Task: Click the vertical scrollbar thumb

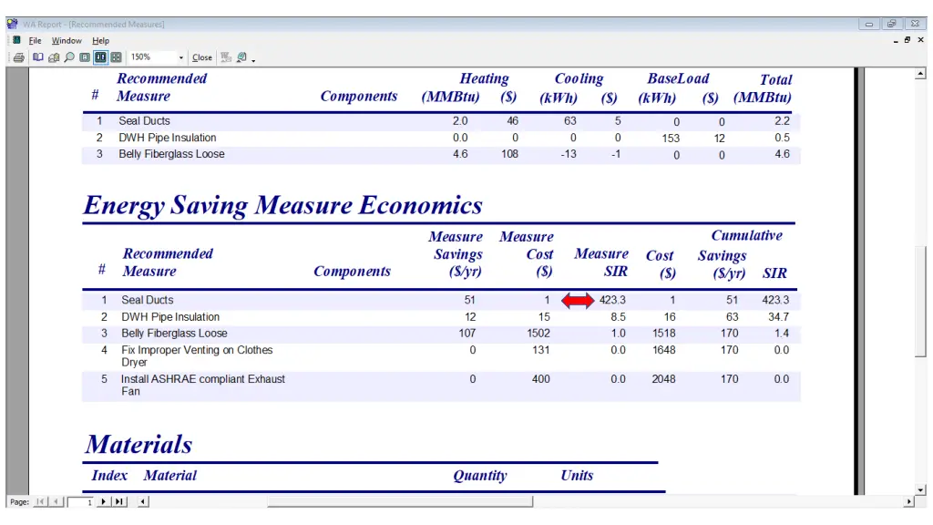Action: coord(920,301)
